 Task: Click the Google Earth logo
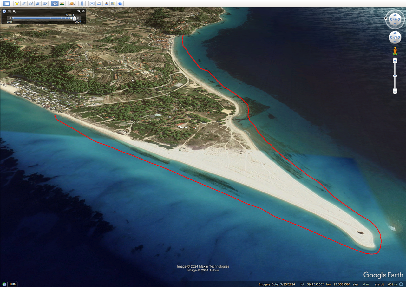pyautogui.click(x=383, y=275)
